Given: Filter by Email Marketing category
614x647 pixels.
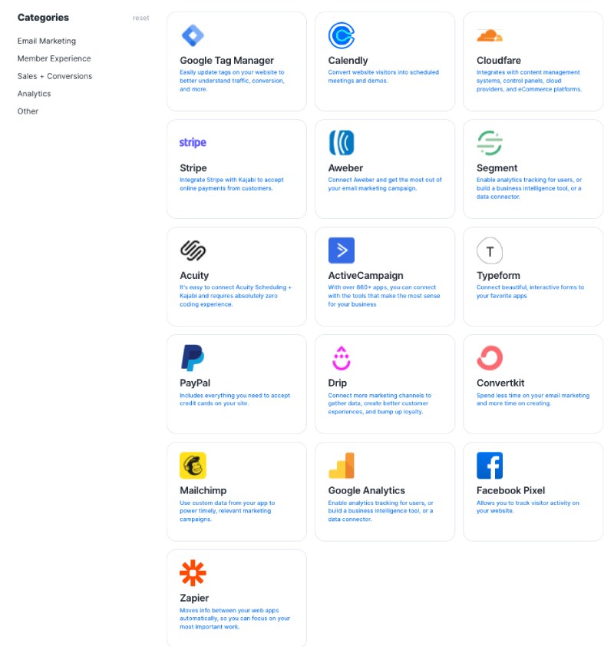Looking at the screenshot, I should click(47, 41).
